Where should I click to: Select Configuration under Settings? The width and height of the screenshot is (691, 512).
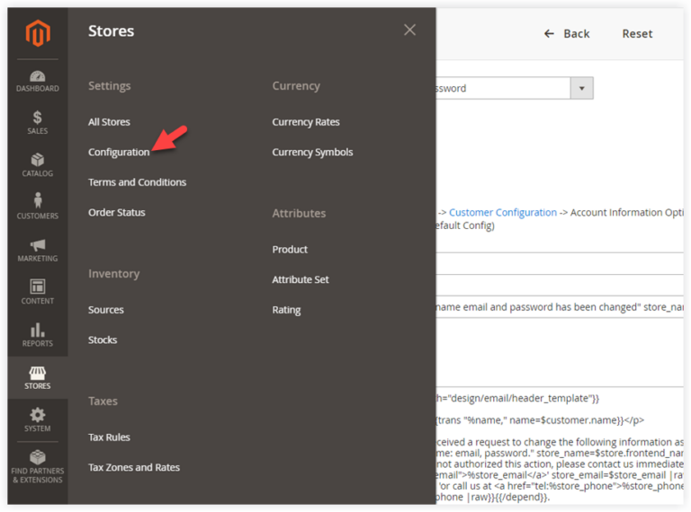tap(119, 152)
